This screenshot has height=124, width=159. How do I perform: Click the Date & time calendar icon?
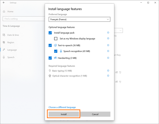(4, 35)
